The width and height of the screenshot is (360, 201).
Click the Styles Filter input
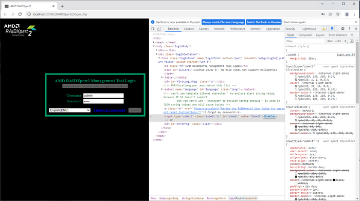[305, 41]
